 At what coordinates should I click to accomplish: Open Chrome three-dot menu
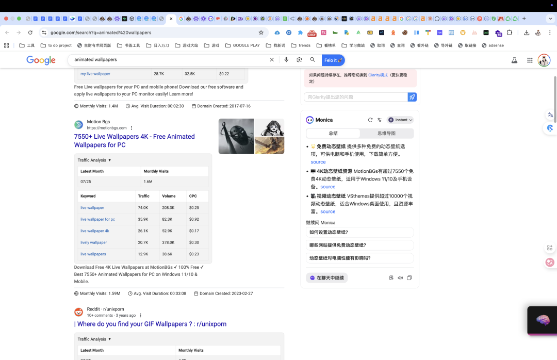pos(550,32)
